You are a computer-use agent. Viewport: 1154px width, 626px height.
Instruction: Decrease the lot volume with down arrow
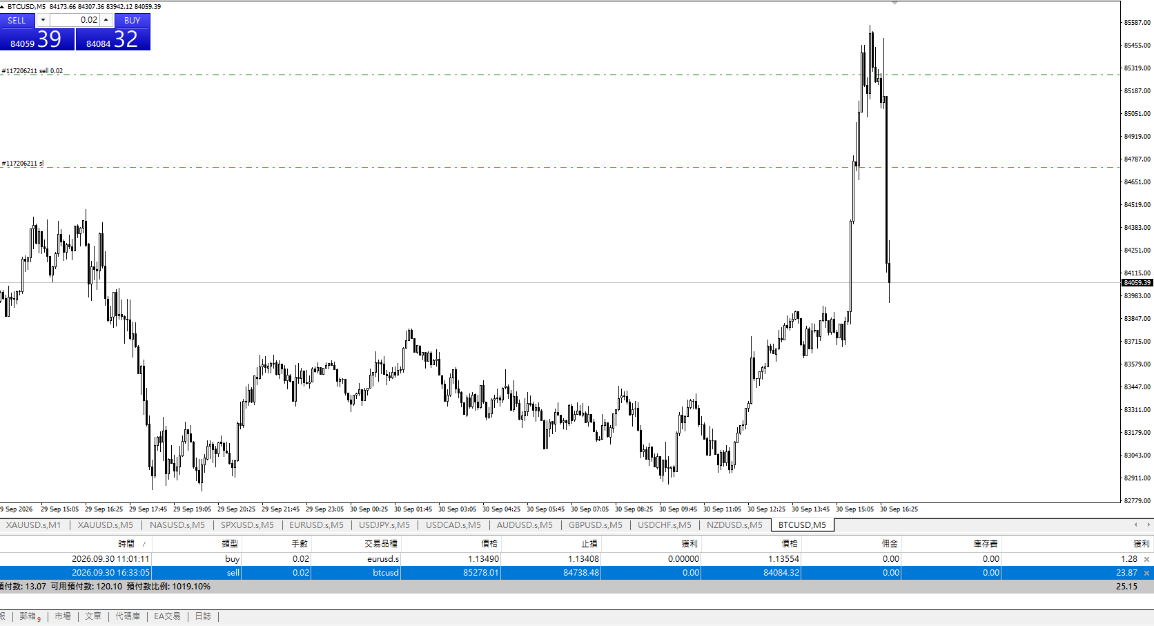43,20
